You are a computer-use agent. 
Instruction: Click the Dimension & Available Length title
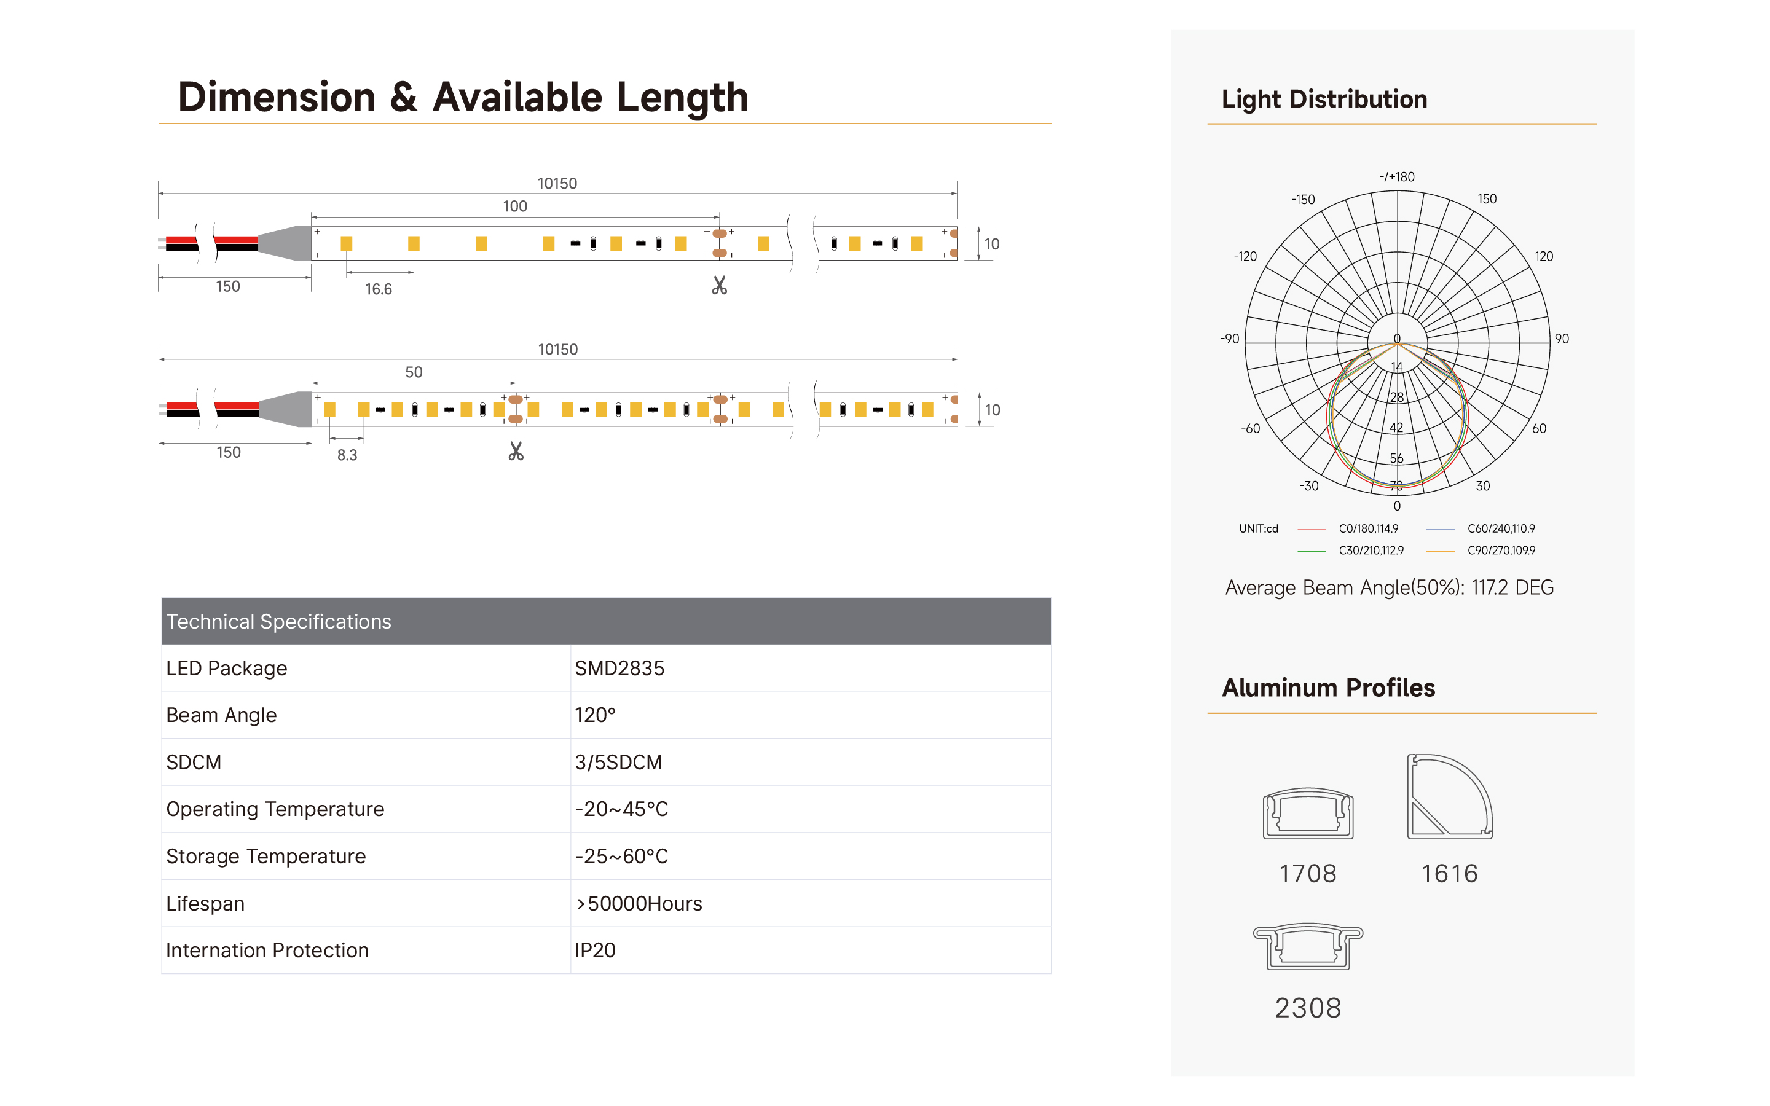(463, 97)
